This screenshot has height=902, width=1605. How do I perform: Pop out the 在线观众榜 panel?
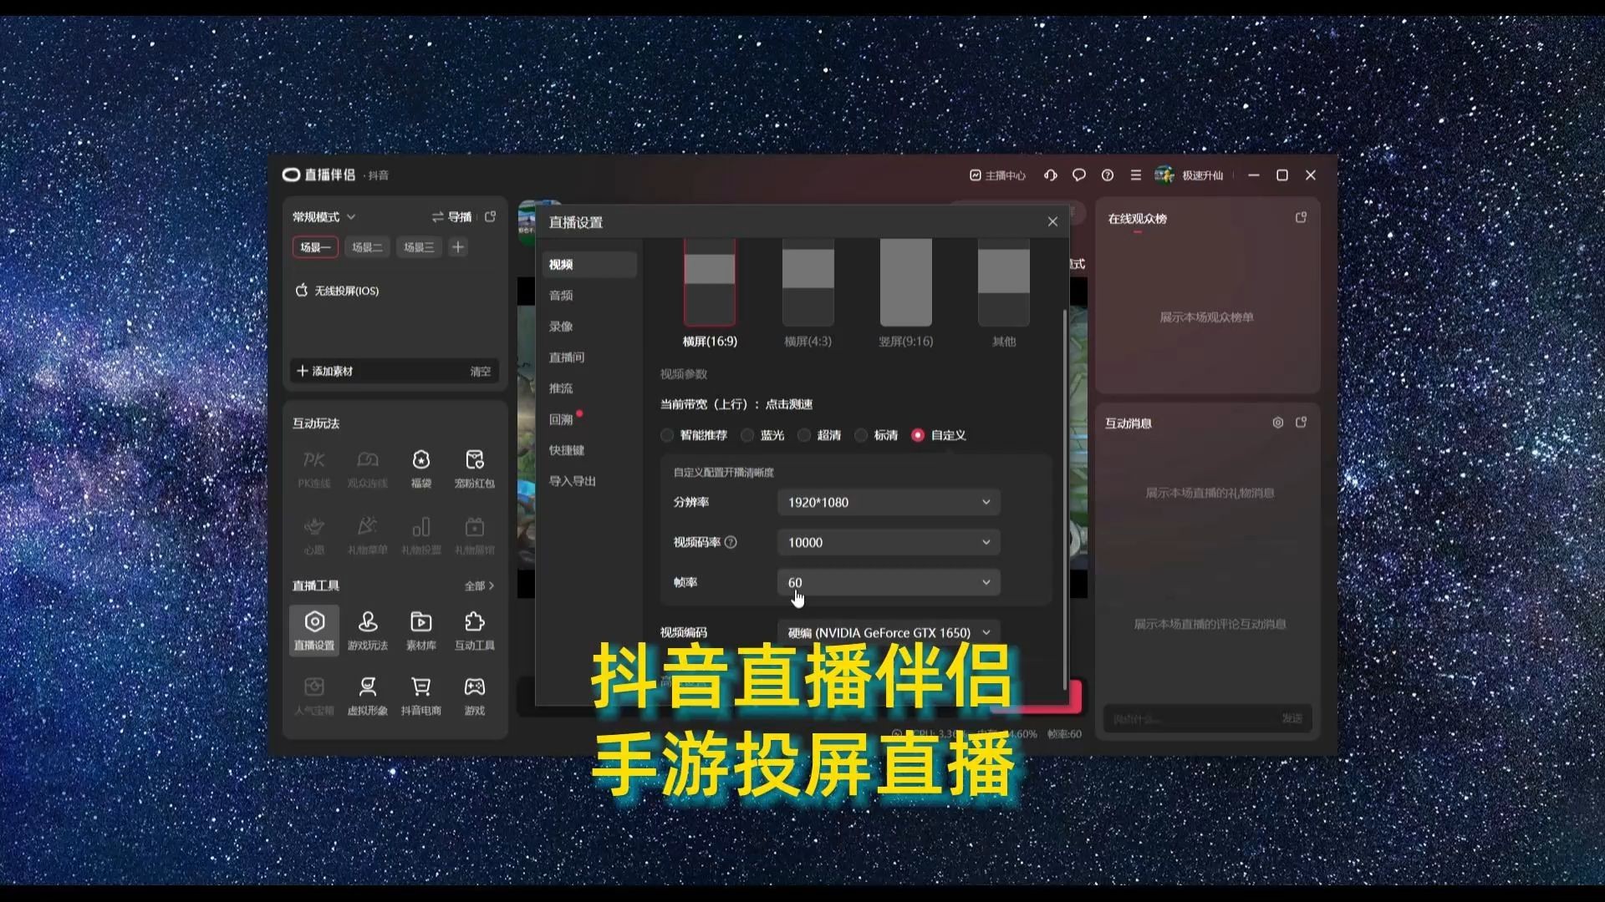(1301, 217)
